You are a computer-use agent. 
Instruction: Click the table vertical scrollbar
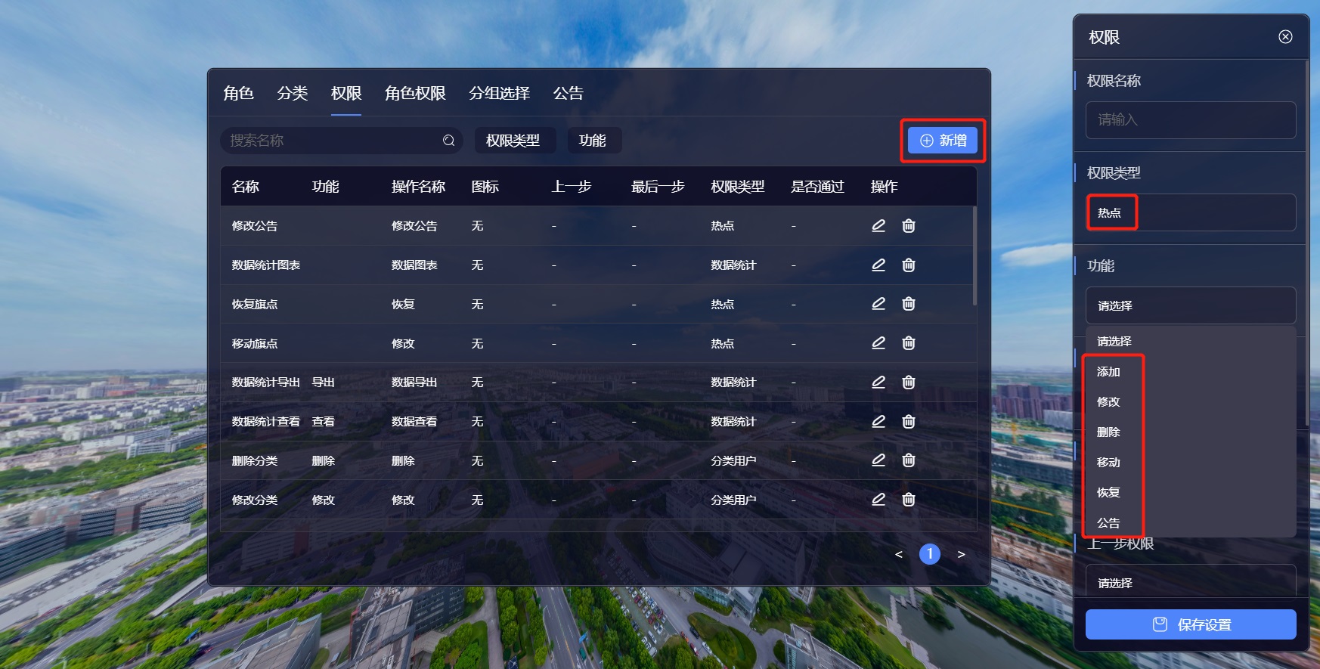tap(975, 256)
